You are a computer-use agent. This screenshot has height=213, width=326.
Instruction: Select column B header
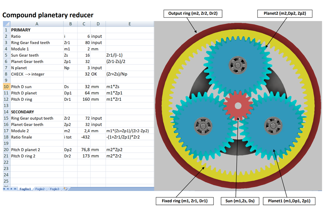click(70, 24)
